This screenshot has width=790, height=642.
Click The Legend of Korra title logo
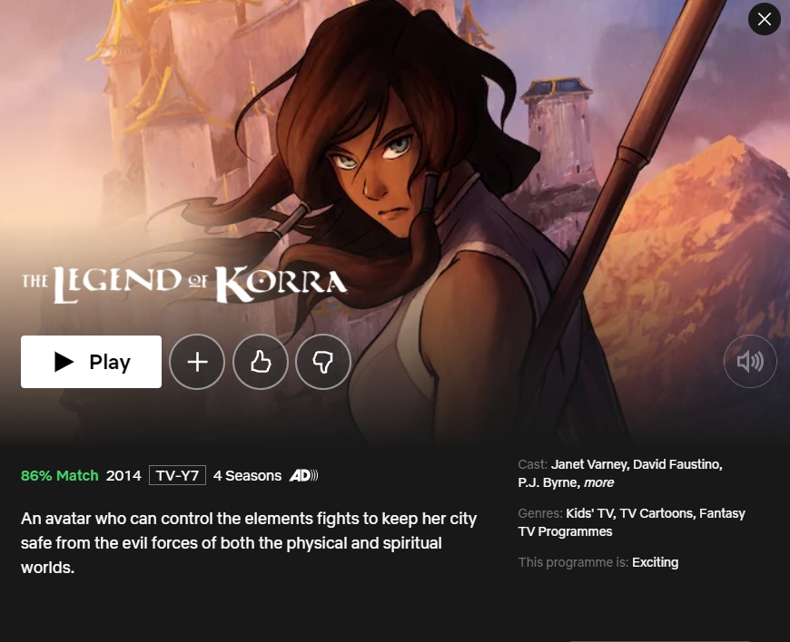[184, 284]
